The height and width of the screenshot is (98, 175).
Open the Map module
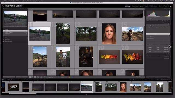pos(141,6)
